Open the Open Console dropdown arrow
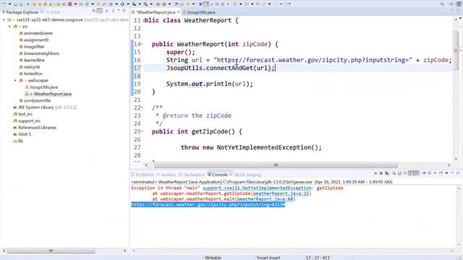Viewport: 463px width, 260px height. coord(446,173)
